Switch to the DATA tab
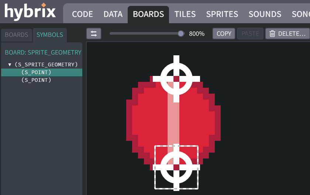 (113, 14)
